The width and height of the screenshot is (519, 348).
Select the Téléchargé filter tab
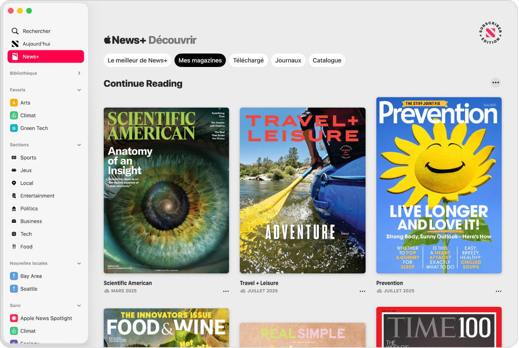(x=248, y=60)
